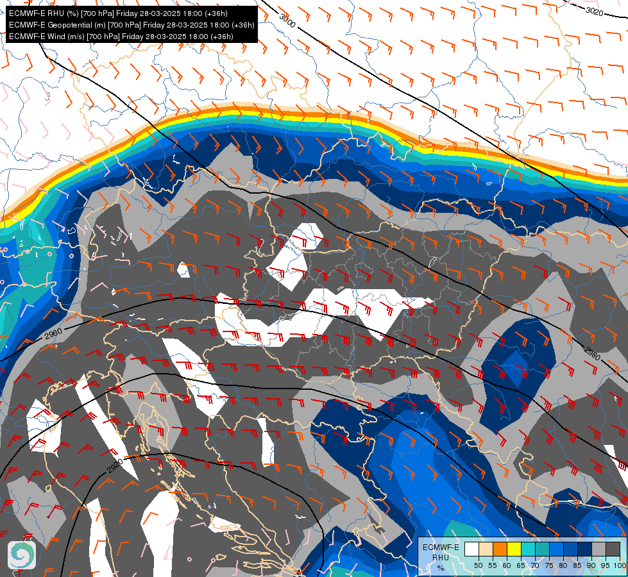Click the 2960 geopotential contour label
This screenshot has height=577, width=628.
click(53, 333)
